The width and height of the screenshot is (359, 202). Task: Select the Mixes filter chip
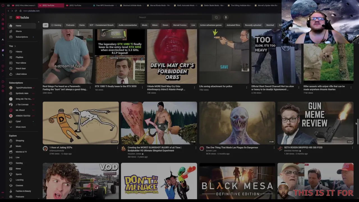[155, 25]
